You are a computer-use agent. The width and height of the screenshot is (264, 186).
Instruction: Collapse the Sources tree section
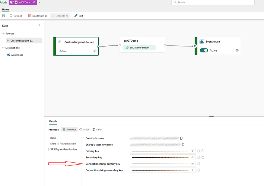point(3,33)
